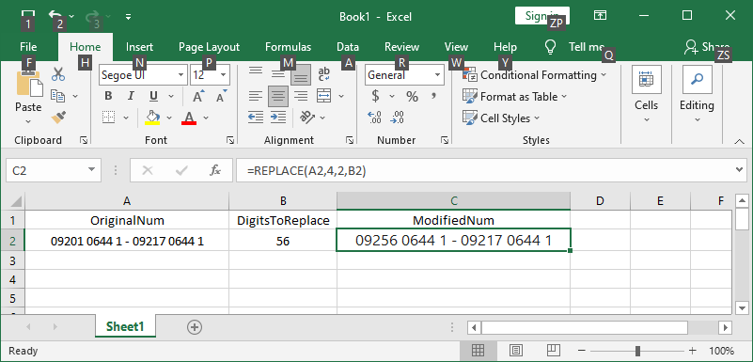Click the Ribbon Display Options icon

pyautogui.click(x=600, y=15)
